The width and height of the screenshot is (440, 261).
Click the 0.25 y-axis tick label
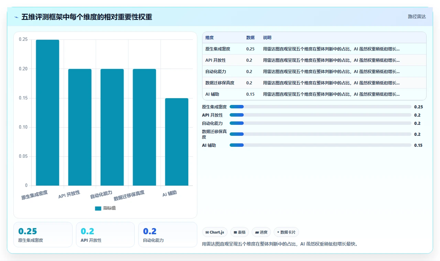(x=23, y=39)
